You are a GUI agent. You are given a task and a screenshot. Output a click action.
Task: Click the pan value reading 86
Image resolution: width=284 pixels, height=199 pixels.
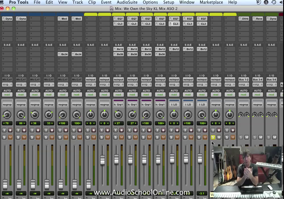tap(21, 123)
